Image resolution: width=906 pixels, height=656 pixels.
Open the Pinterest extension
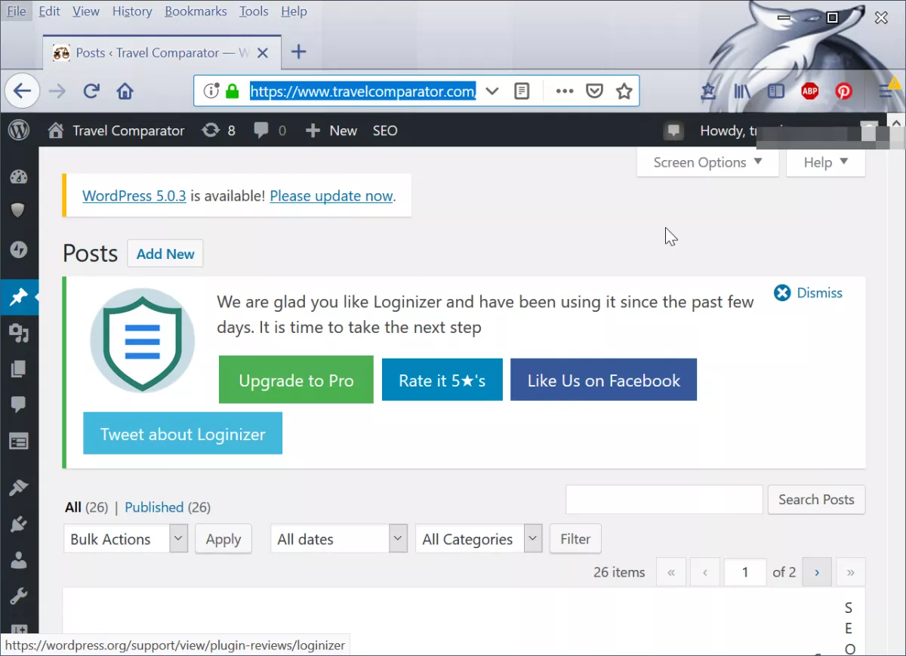(x=844, y=91)
